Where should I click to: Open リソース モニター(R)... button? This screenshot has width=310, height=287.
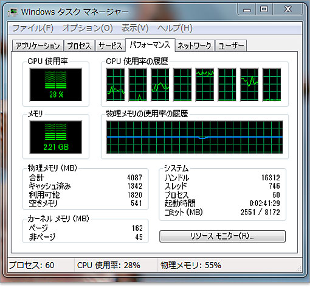click(x=222, y=236)
